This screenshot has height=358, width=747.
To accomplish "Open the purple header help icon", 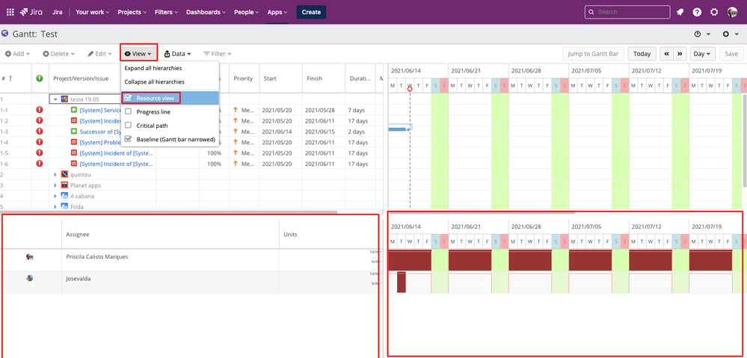I will point(697,13).
